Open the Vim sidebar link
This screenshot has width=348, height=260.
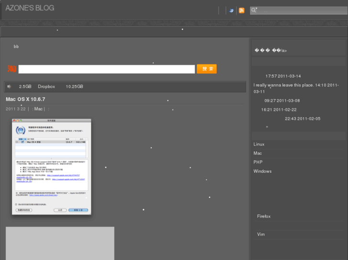tap(261, 234)
